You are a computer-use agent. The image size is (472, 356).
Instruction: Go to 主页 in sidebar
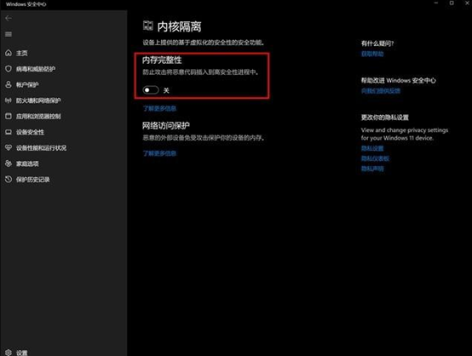21,54
